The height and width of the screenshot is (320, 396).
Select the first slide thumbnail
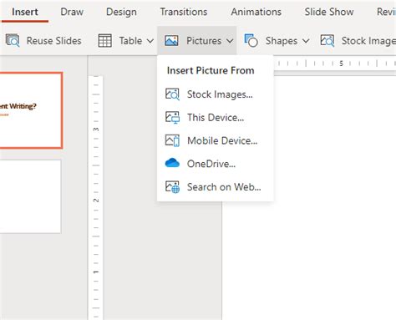point(31,110)
